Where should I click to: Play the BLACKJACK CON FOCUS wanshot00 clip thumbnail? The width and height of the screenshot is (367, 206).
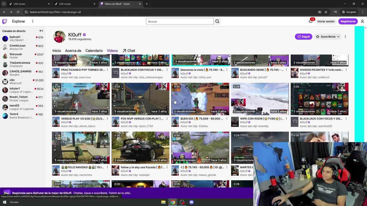tap(319, 99)
